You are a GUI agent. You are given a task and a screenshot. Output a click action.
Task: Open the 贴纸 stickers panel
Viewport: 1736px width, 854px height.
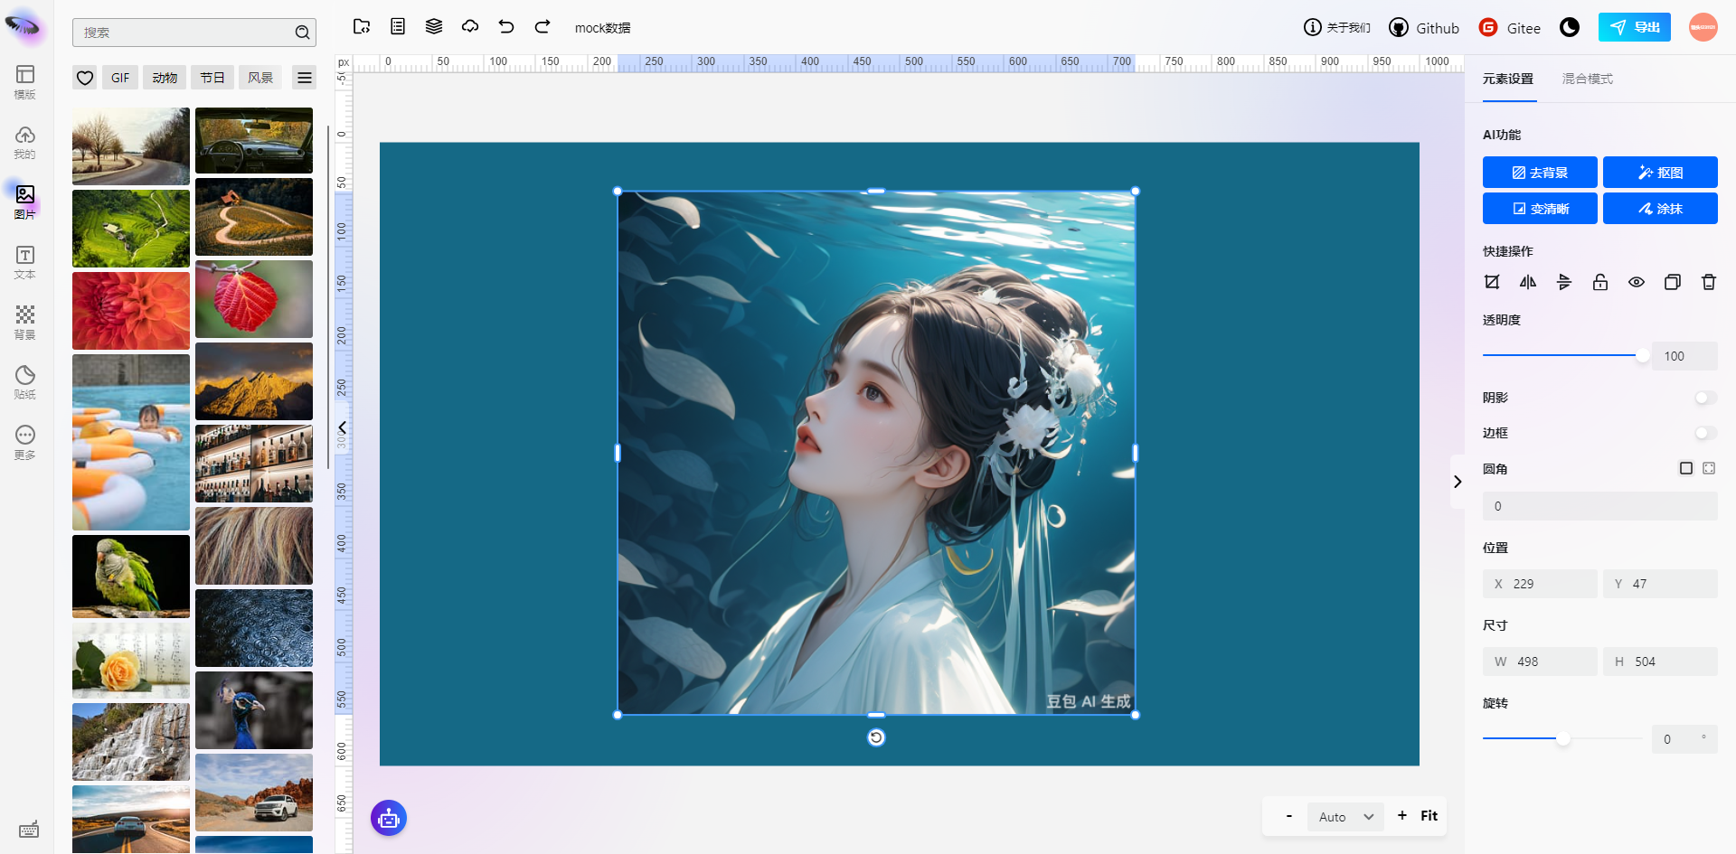tap(25, 382)
